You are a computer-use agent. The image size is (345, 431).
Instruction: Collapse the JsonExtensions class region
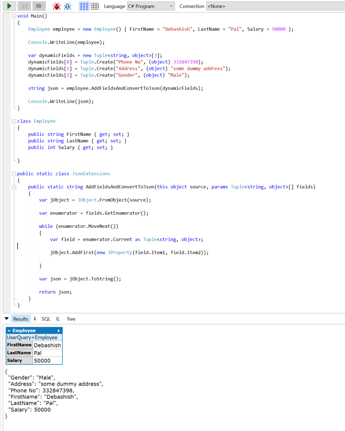click(x=14, y=174)
